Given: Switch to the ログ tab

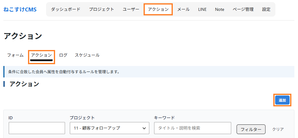Looking at the screenshot, I should (63, 55).
